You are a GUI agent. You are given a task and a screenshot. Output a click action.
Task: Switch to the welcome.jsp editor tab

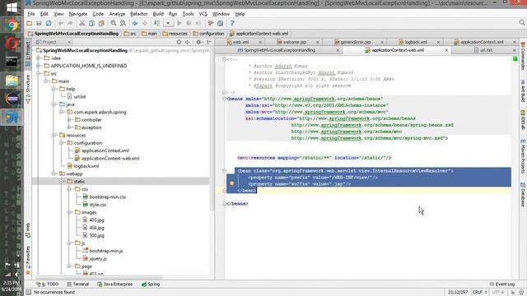(295, 42)
